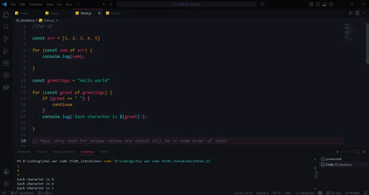
Task: Switch to the Problems panel tab
Action: [x=24, y=152]
